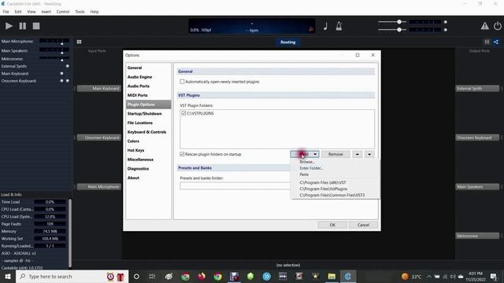This screenshot has height=283, width=504.
Task: Open Task View on taskbar
Action: click(152, 276)
